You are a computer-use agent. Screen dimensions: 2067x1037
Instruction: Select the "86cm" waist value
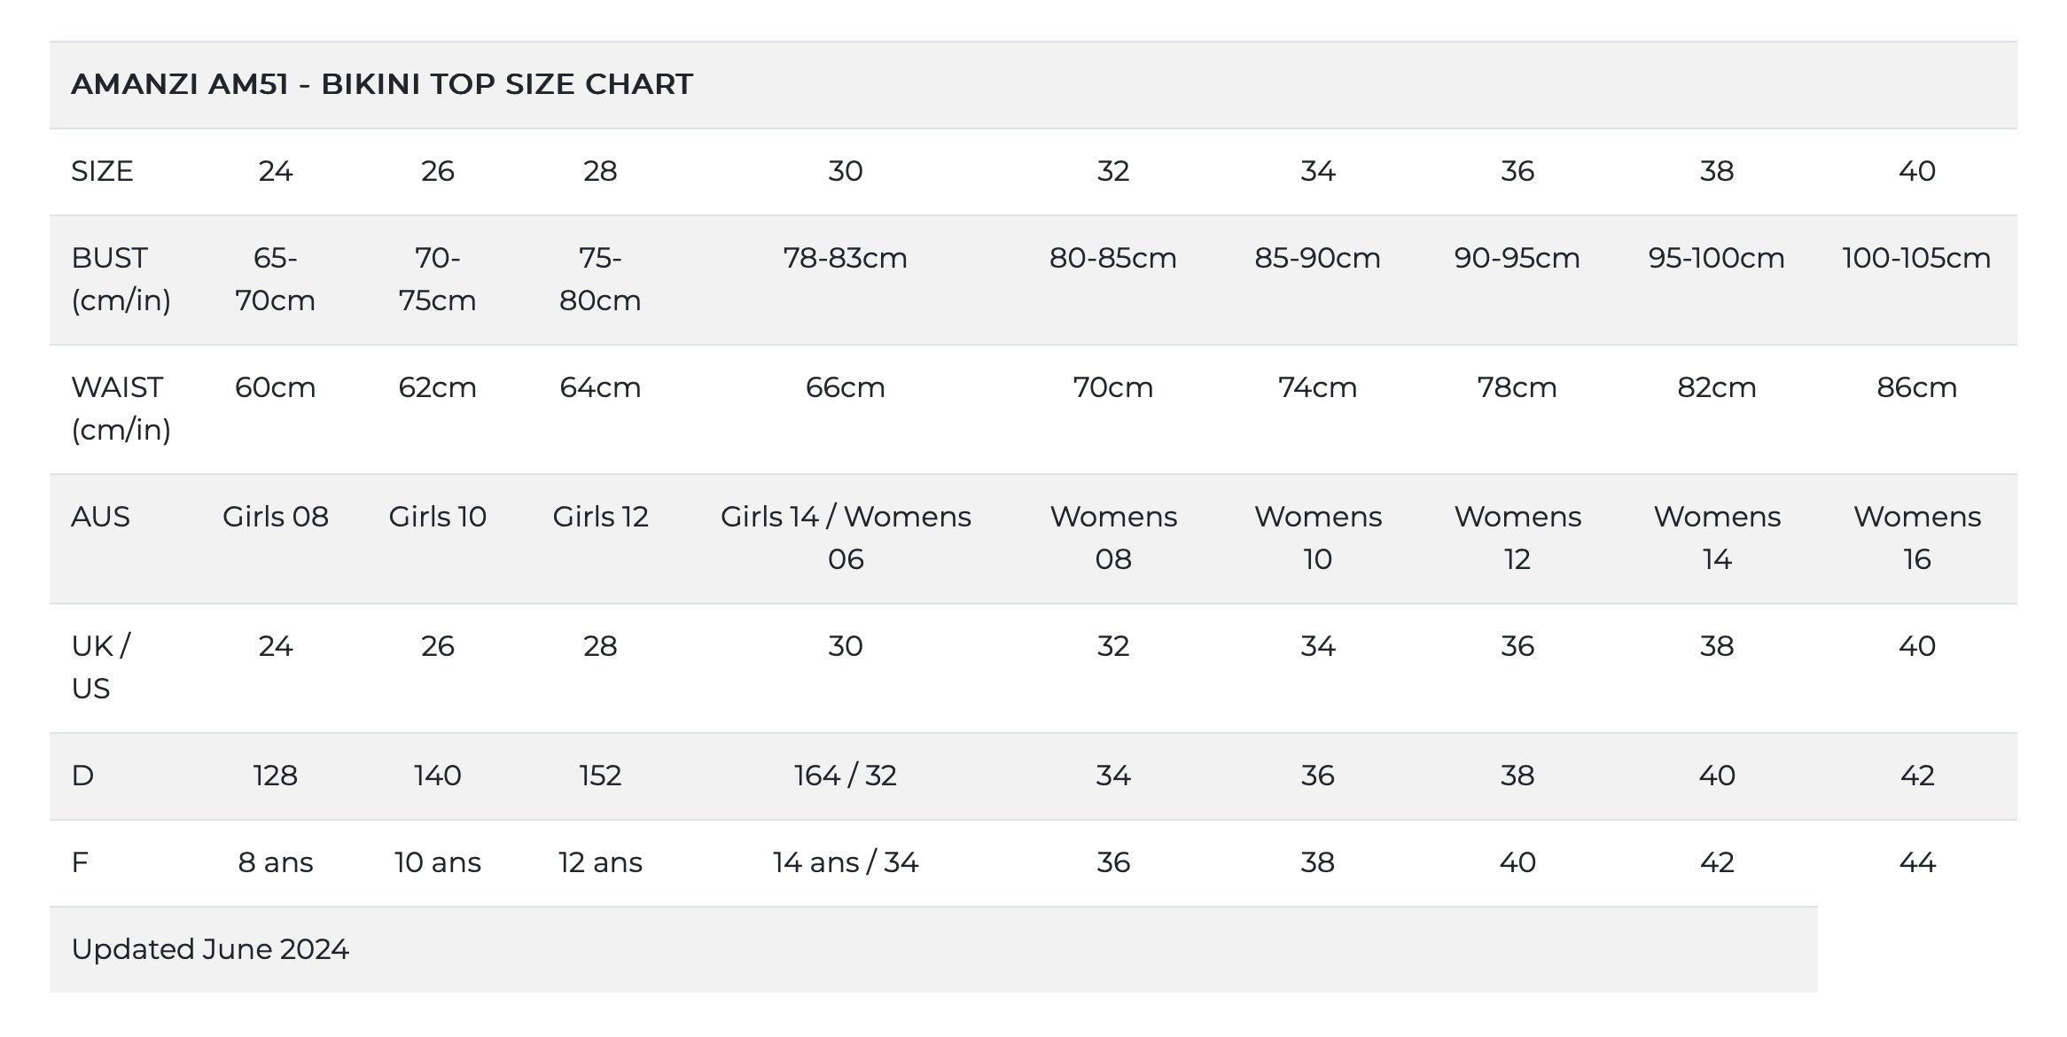[1916, 387]
